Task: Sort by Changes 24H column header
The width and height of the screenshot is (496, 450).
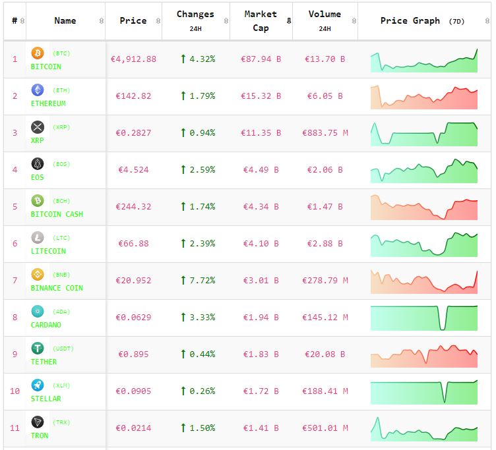Action: (x=195, y=20)
